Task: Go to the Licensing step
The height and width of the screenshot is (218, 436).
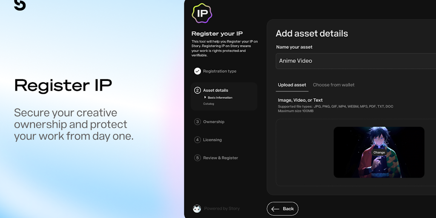Action: click(x=212, y=140)
